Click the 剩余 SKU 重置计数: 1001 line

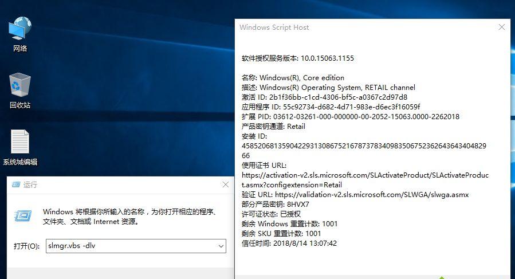281,234
